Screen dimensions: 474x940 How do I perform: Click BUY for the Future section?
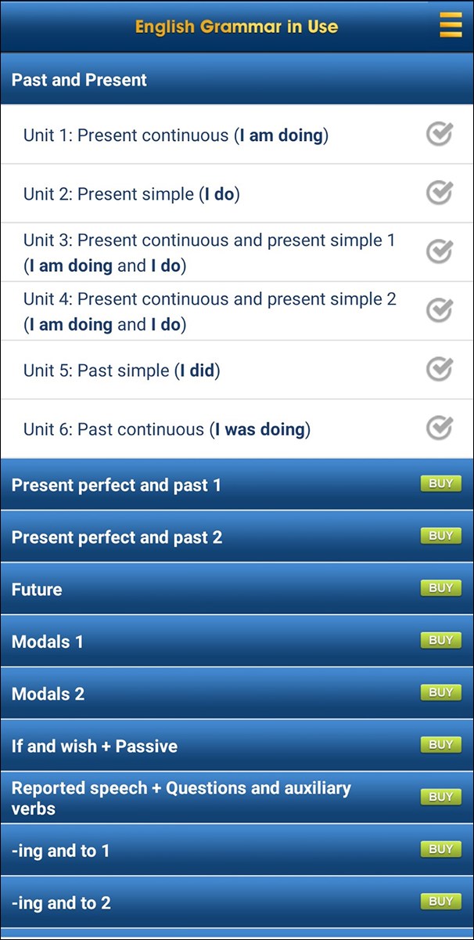(440, 587)
